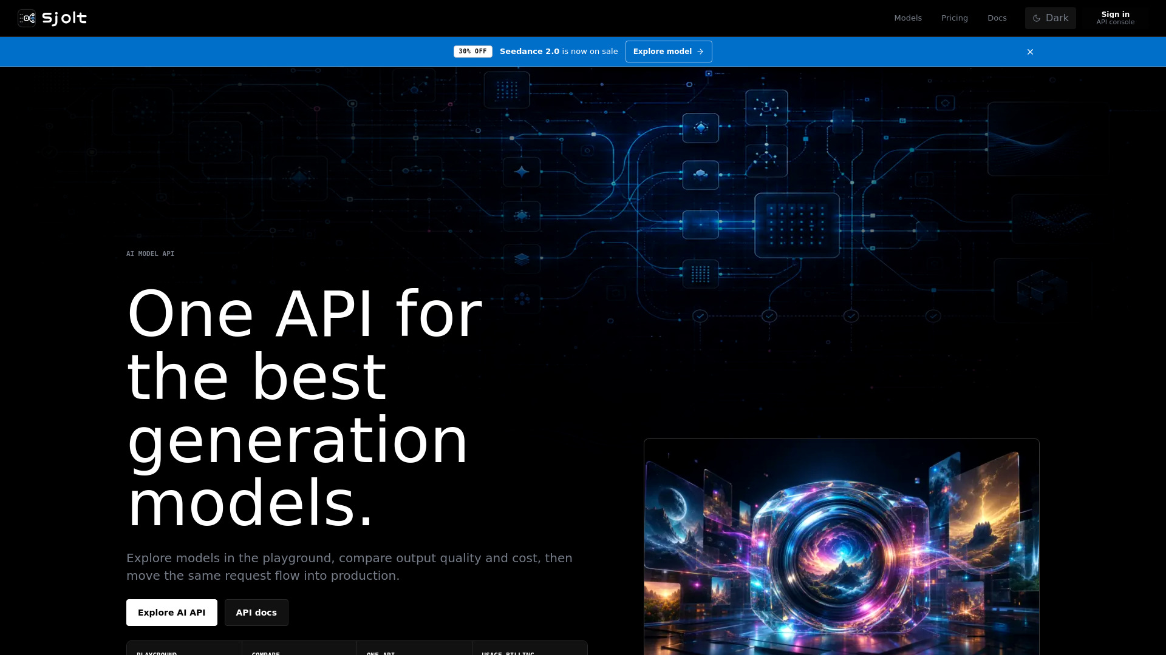
Task: Toggle the Dark theme switch
Action: pos(1051,18)
